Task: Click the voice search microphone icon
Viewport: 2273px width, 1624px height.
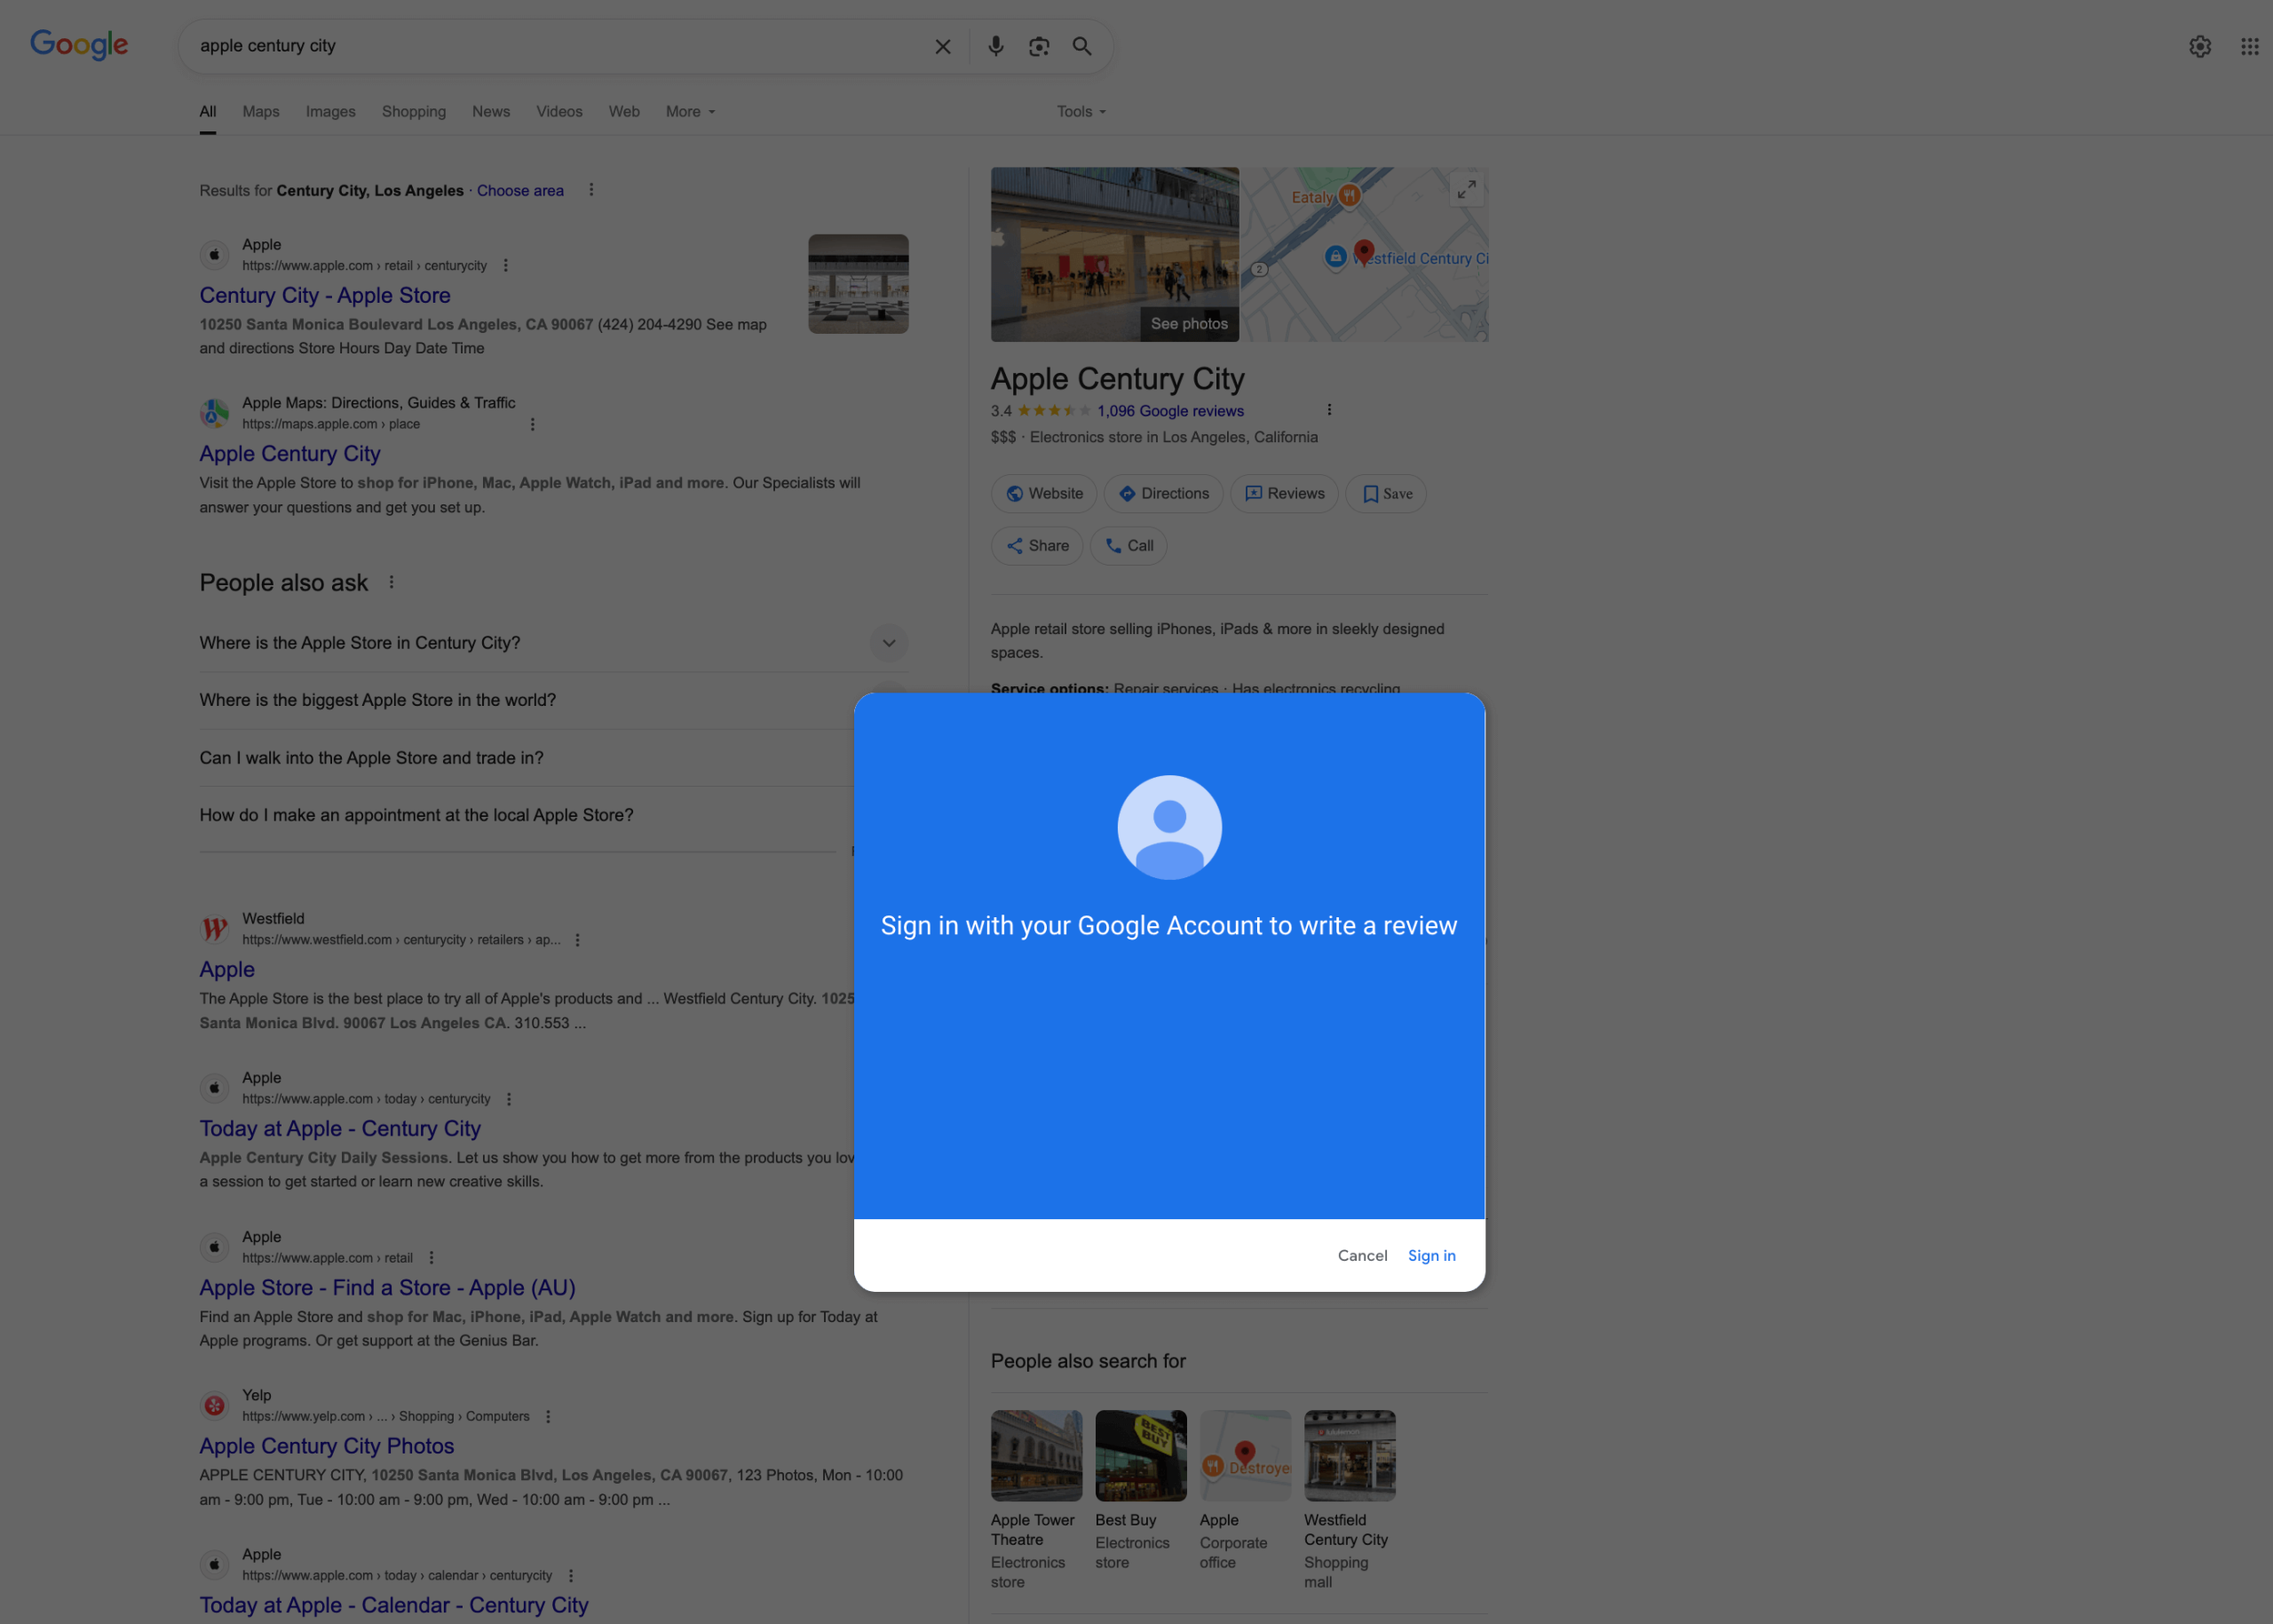Action: pyautogui.click(x=995, y=46)
